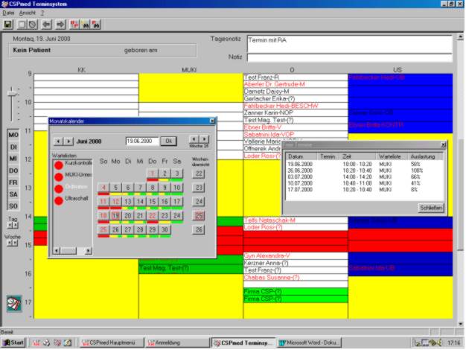Click the Tagesnotiz text field
This screenshot has height=350, width=466.
click(x=350, y=44)
